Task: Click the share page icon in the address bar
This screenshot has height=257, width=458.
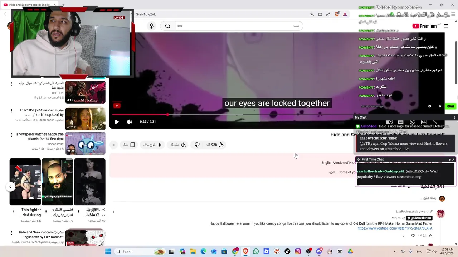Action: 328,14
